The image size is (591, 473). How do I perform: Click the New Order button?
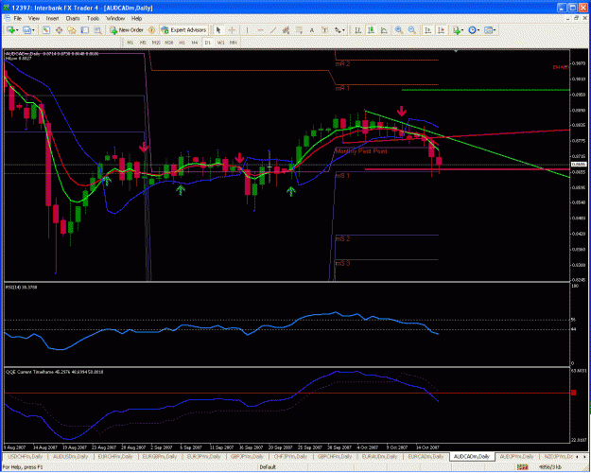click(x=127, y=30)
